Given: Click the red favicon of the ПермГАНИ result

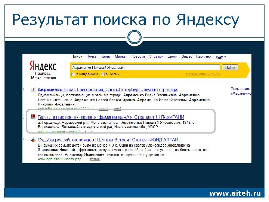Looking at the screenshot, I should coord(33,117).
